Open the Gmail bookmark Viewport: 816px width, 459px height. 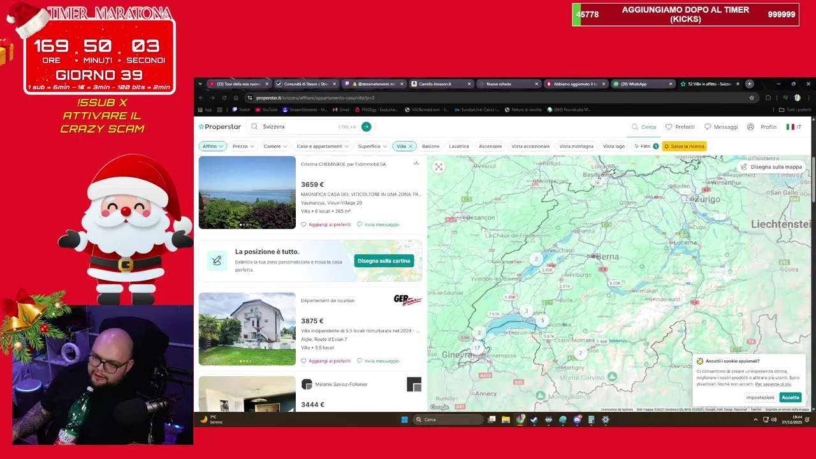pos(341,110)
